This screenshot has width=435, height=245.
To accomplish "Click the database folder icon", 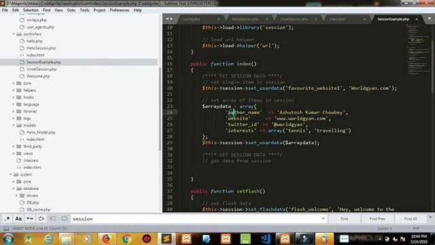I will click(x=19, y=189).
